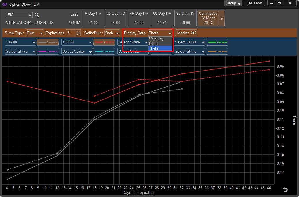
Task: Click the green line style swatch
Action: coord(217,42)
